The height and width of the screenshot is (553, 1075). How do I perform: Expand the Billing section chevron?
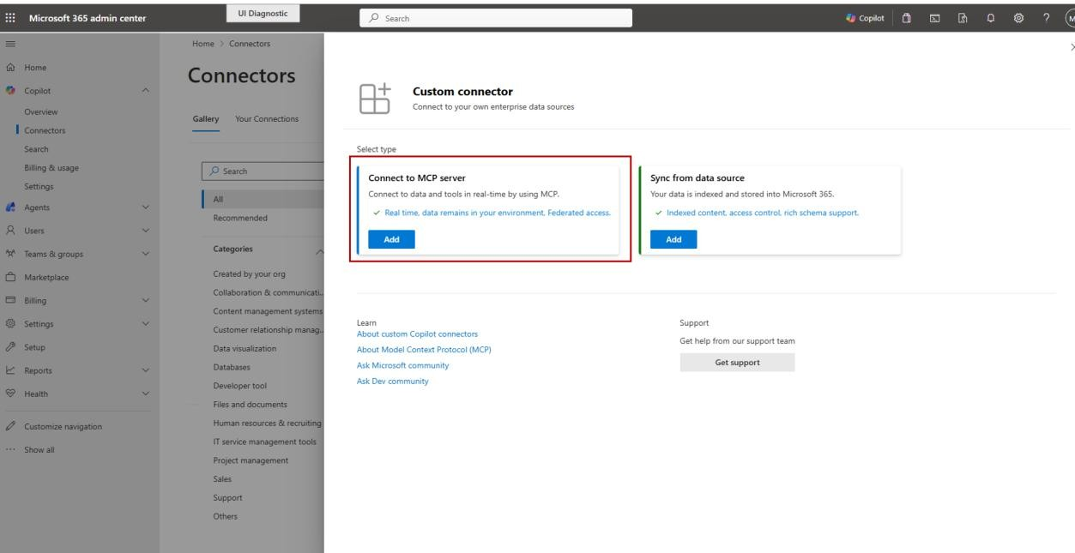click(145, 301)
